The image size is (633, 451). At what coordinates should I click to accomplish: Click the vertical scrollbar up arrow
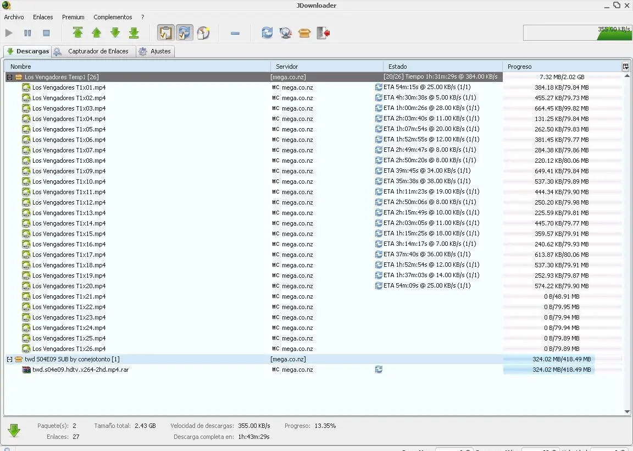[x=627, y=75]
